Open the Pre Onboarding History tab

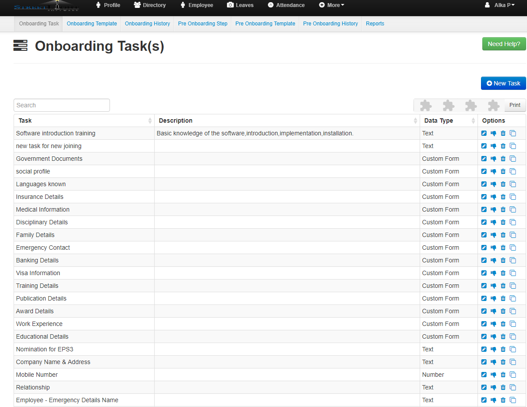[330, 24]
